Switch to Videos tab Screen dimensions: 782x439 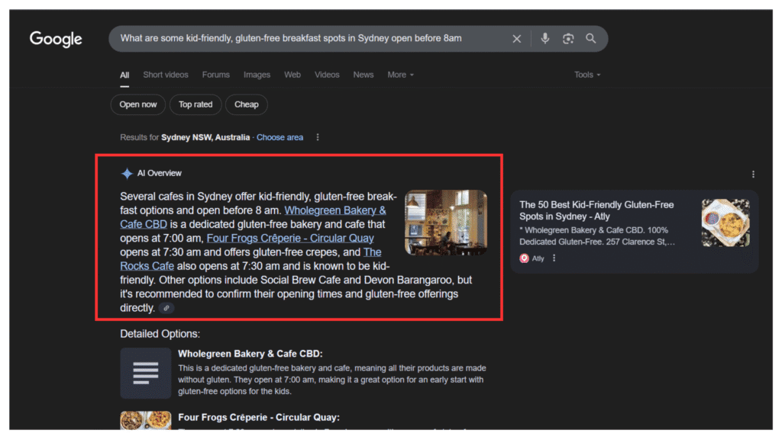pyautogui.click(x=327, y=75)
